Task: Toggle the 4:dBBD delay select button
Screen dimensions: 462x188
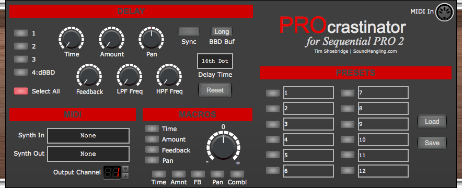Action: click(21, 72)
